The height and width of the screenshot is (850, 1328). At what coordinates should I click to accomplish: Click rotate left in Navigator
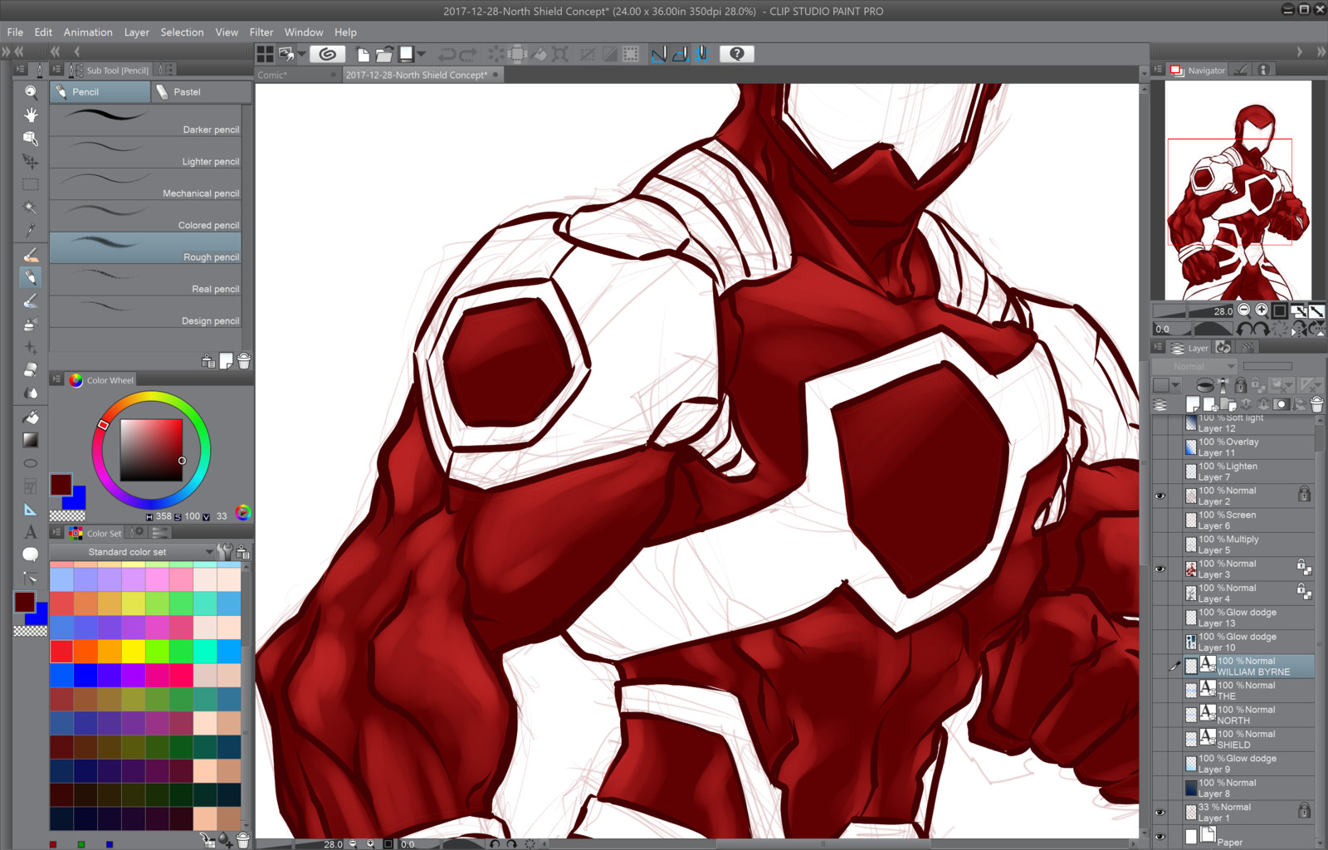[1246, 330]
